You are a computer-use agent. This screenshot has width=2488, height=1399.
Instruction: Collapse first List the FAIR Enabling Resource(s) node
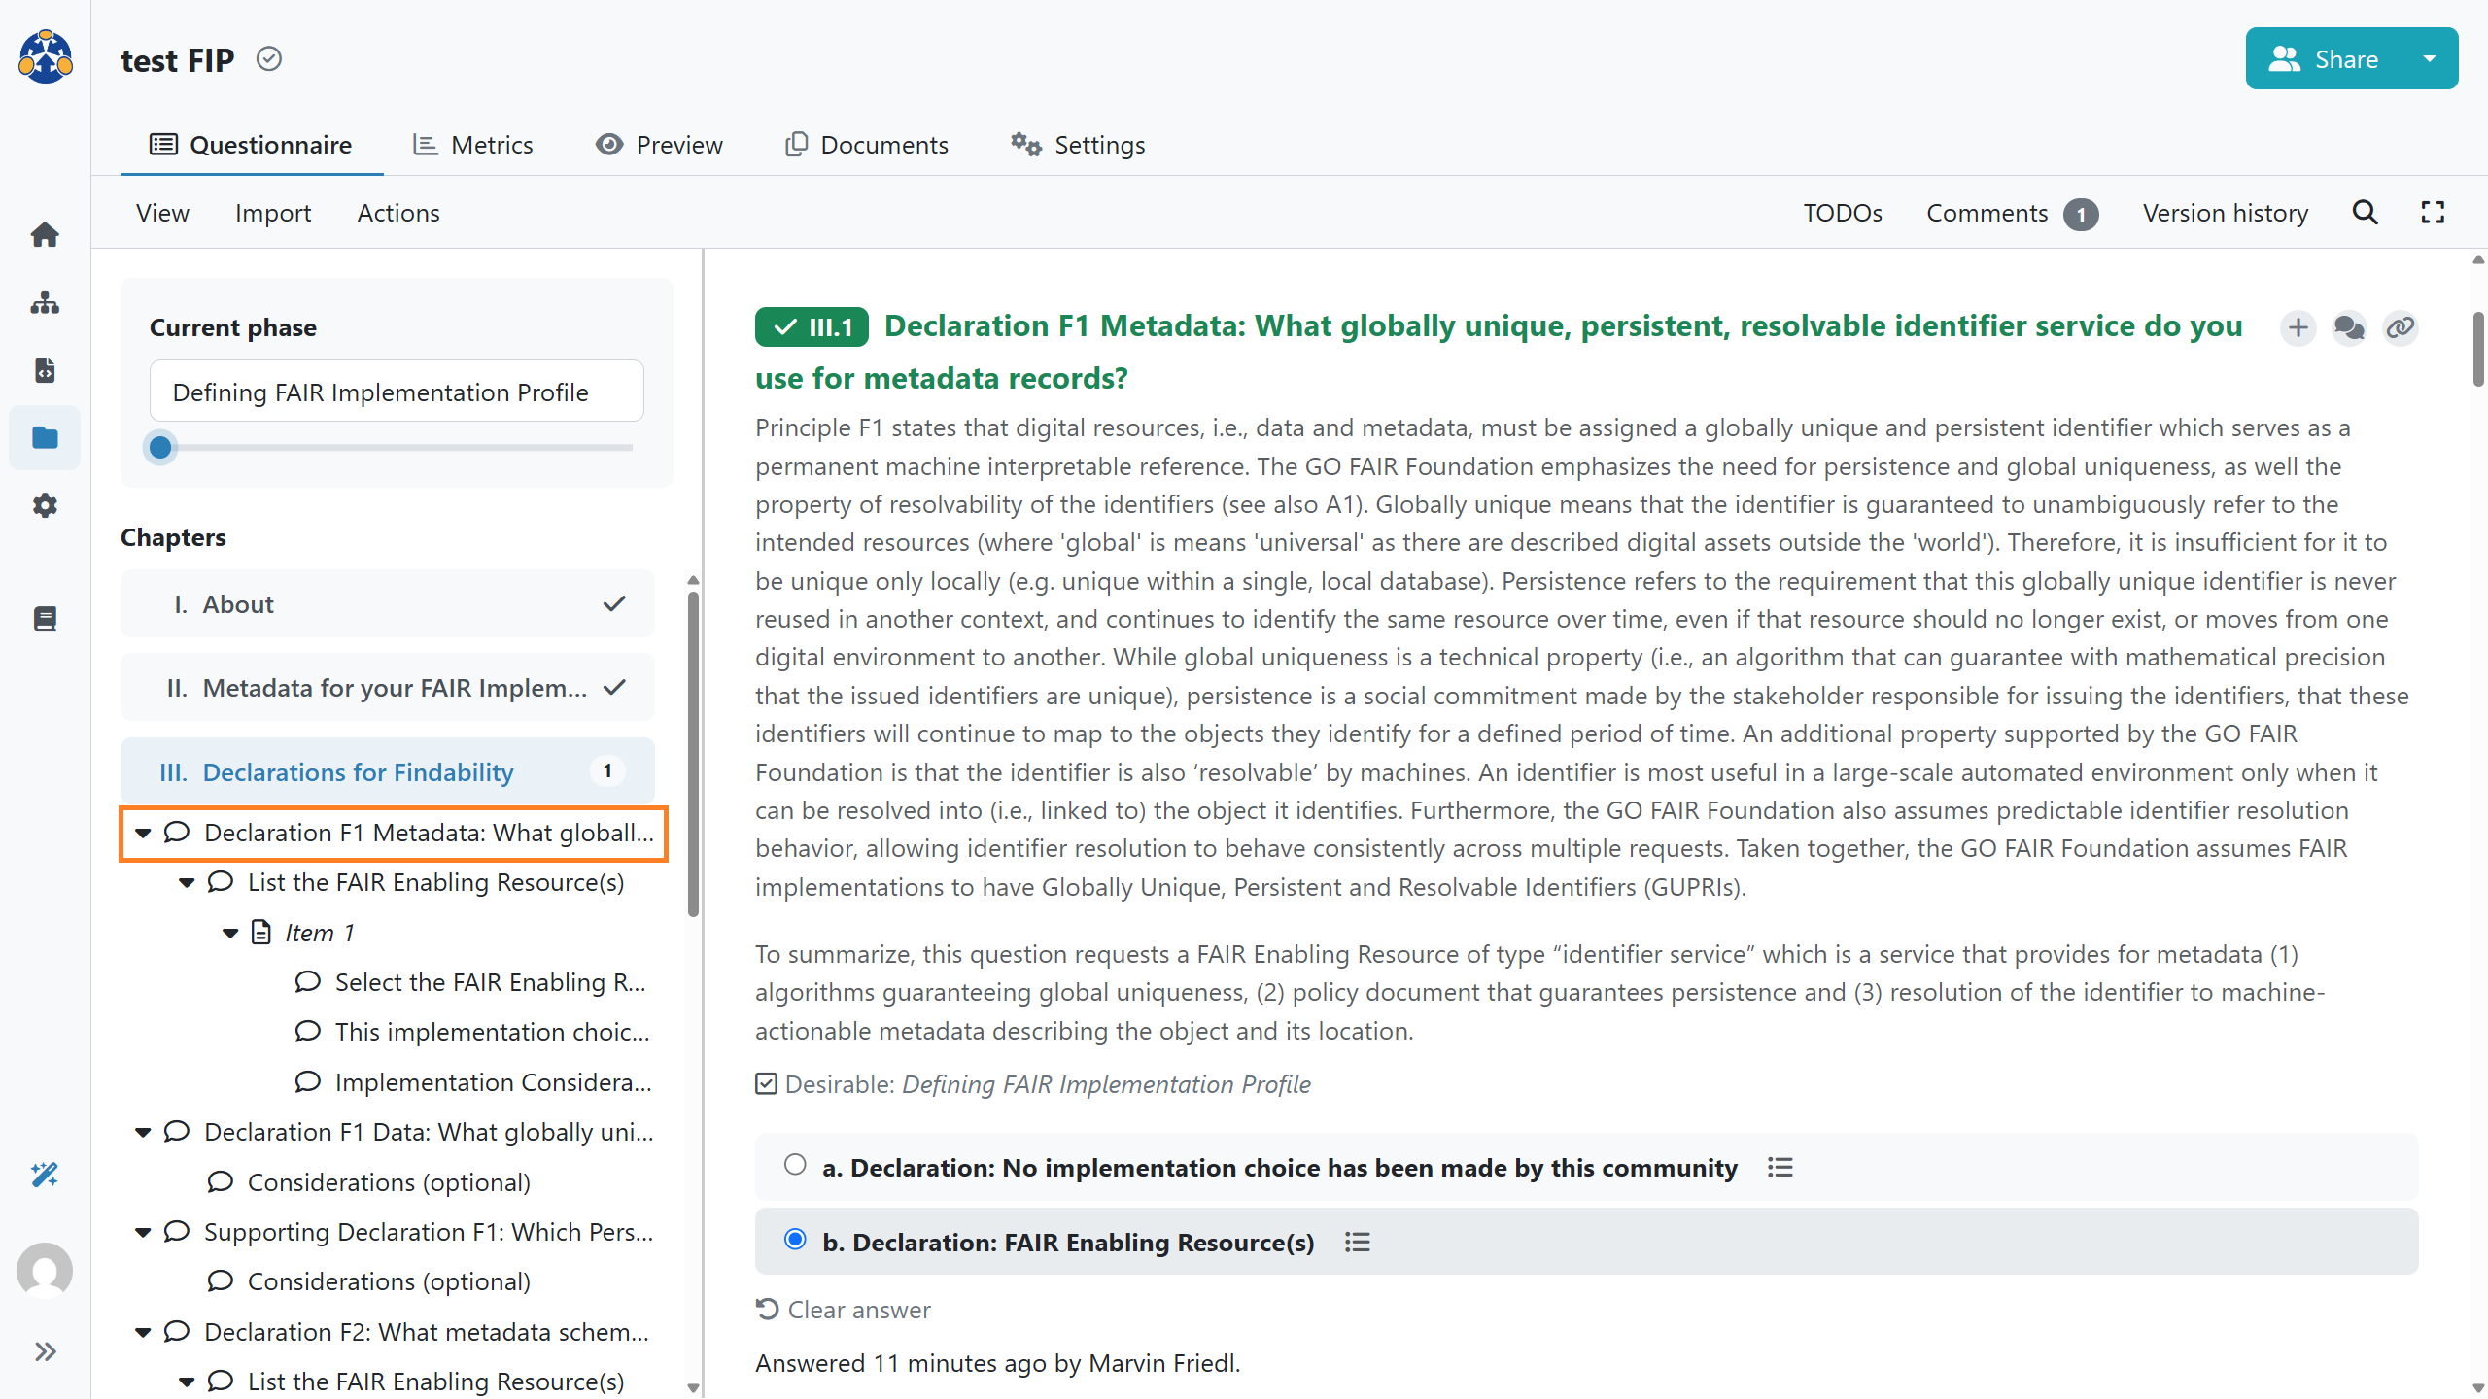pos(187,882)
